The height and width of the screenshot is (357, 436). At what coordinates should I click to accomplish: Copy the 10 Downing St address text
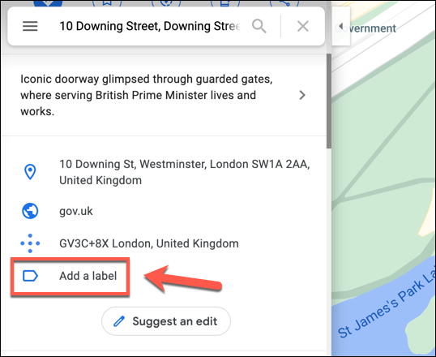coord(184,172)
